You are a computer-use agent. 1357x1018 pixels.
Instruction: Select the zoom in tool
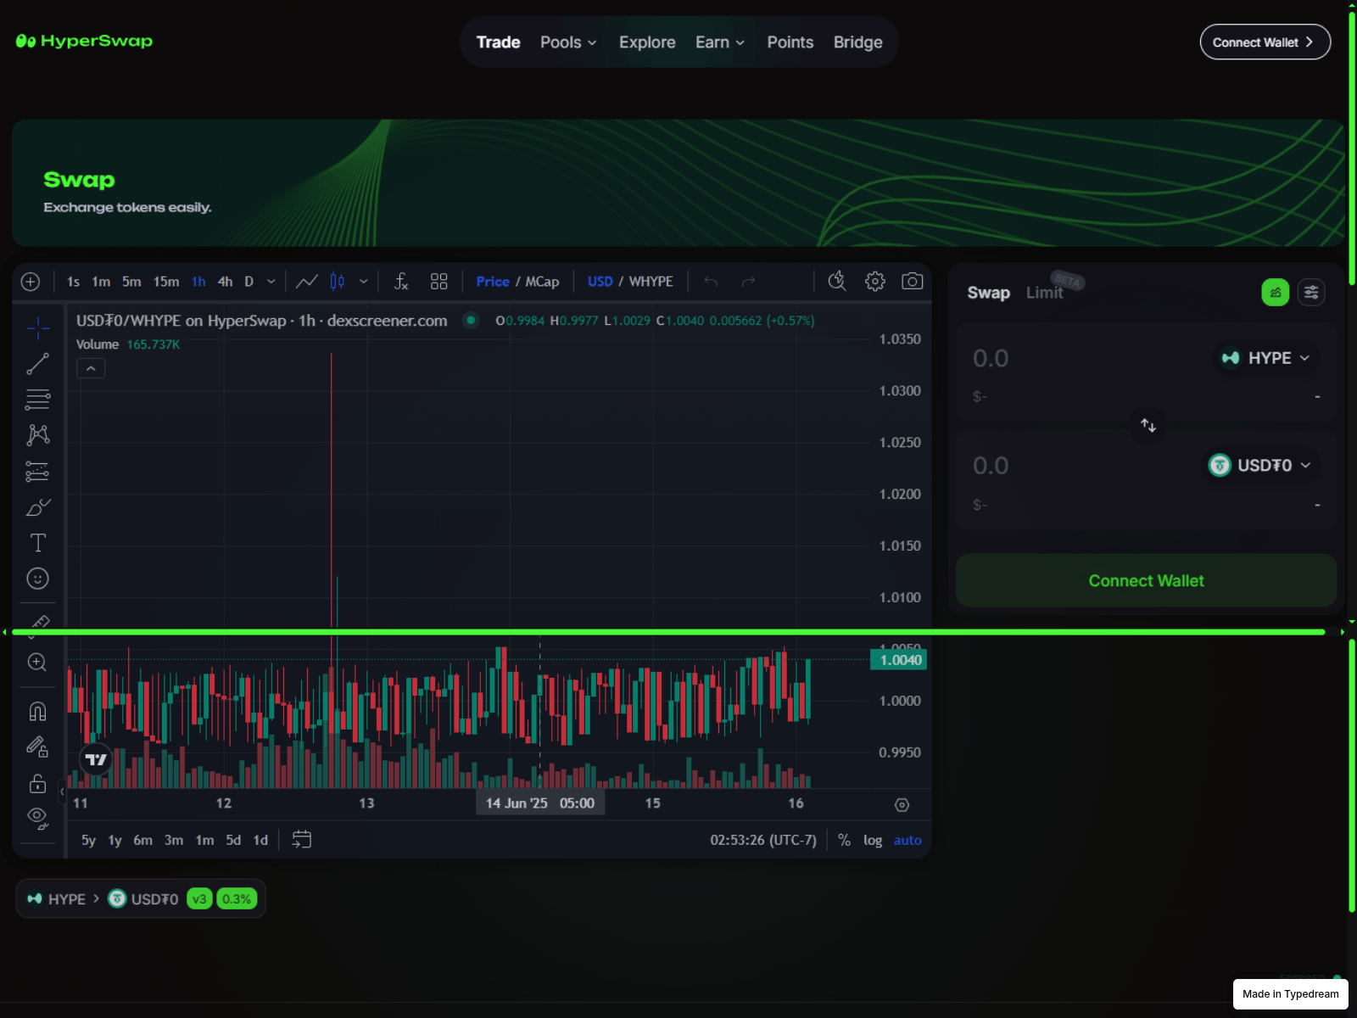[x=37, y=663]
